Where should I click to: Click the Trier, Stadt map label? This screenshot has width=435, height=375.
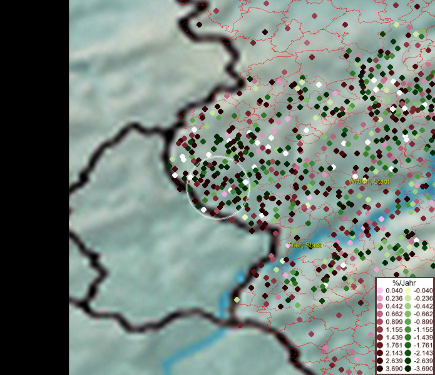point(305,245)
